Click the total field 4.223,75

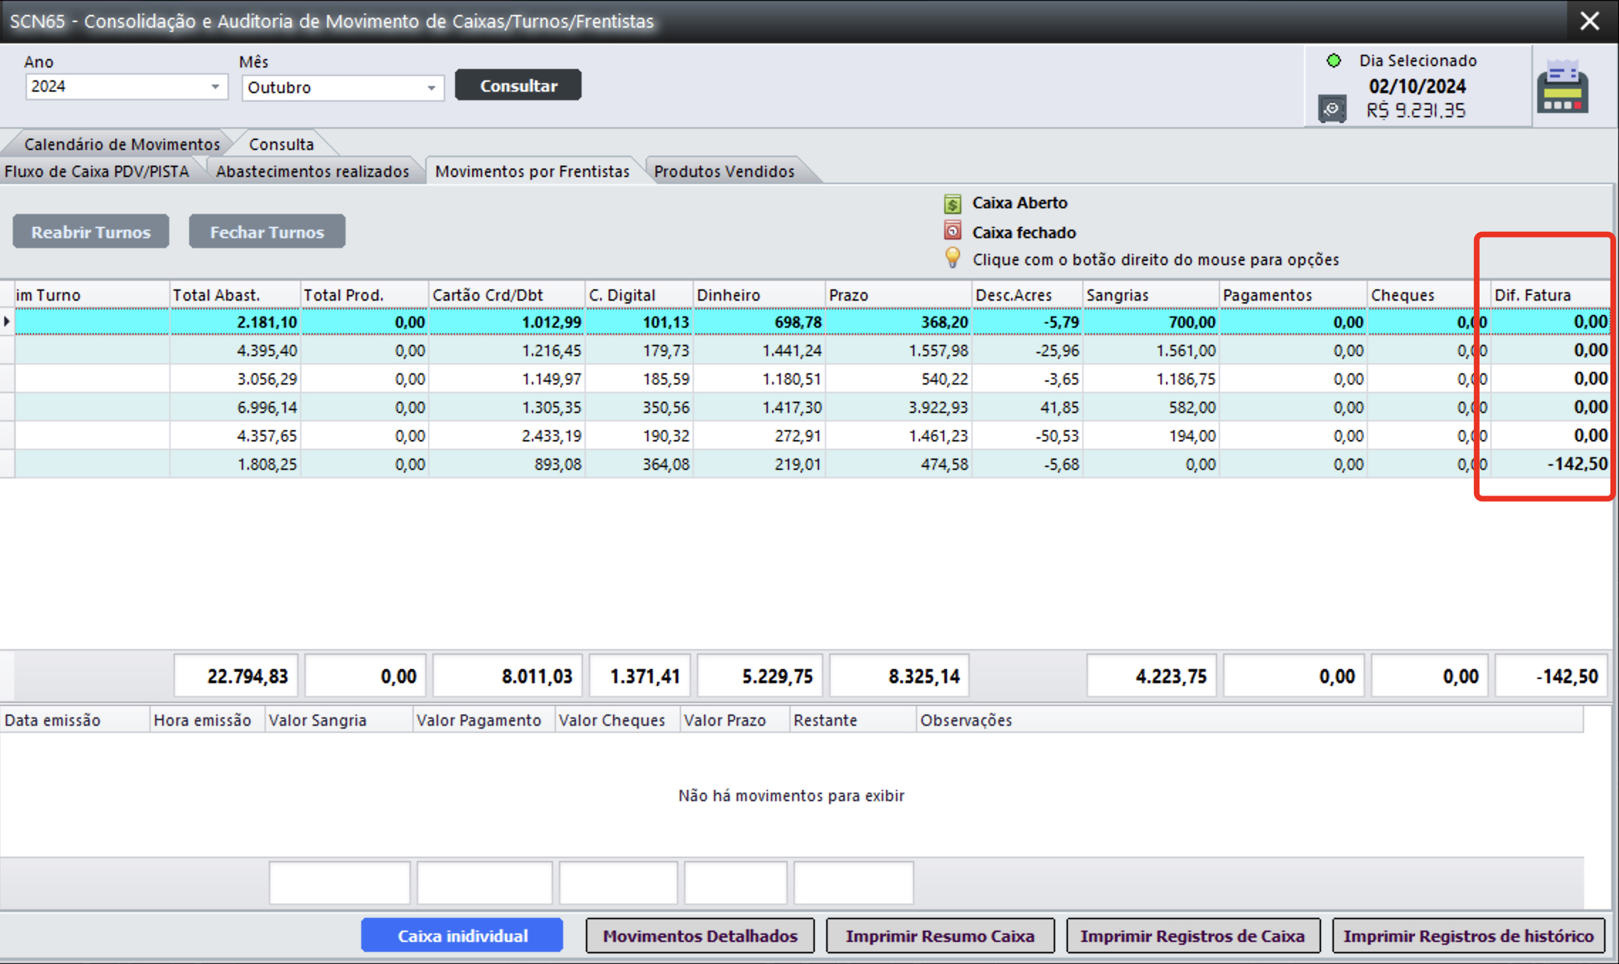pyautogui.click(x=1152, y=676)
